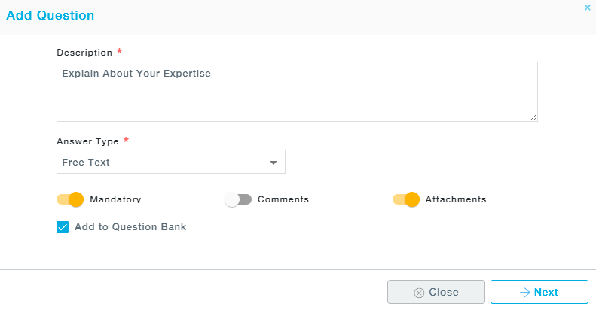Click the Answer Type dropdown arrow
This screenshot has width=596, height=310.
tap(274, 163)
